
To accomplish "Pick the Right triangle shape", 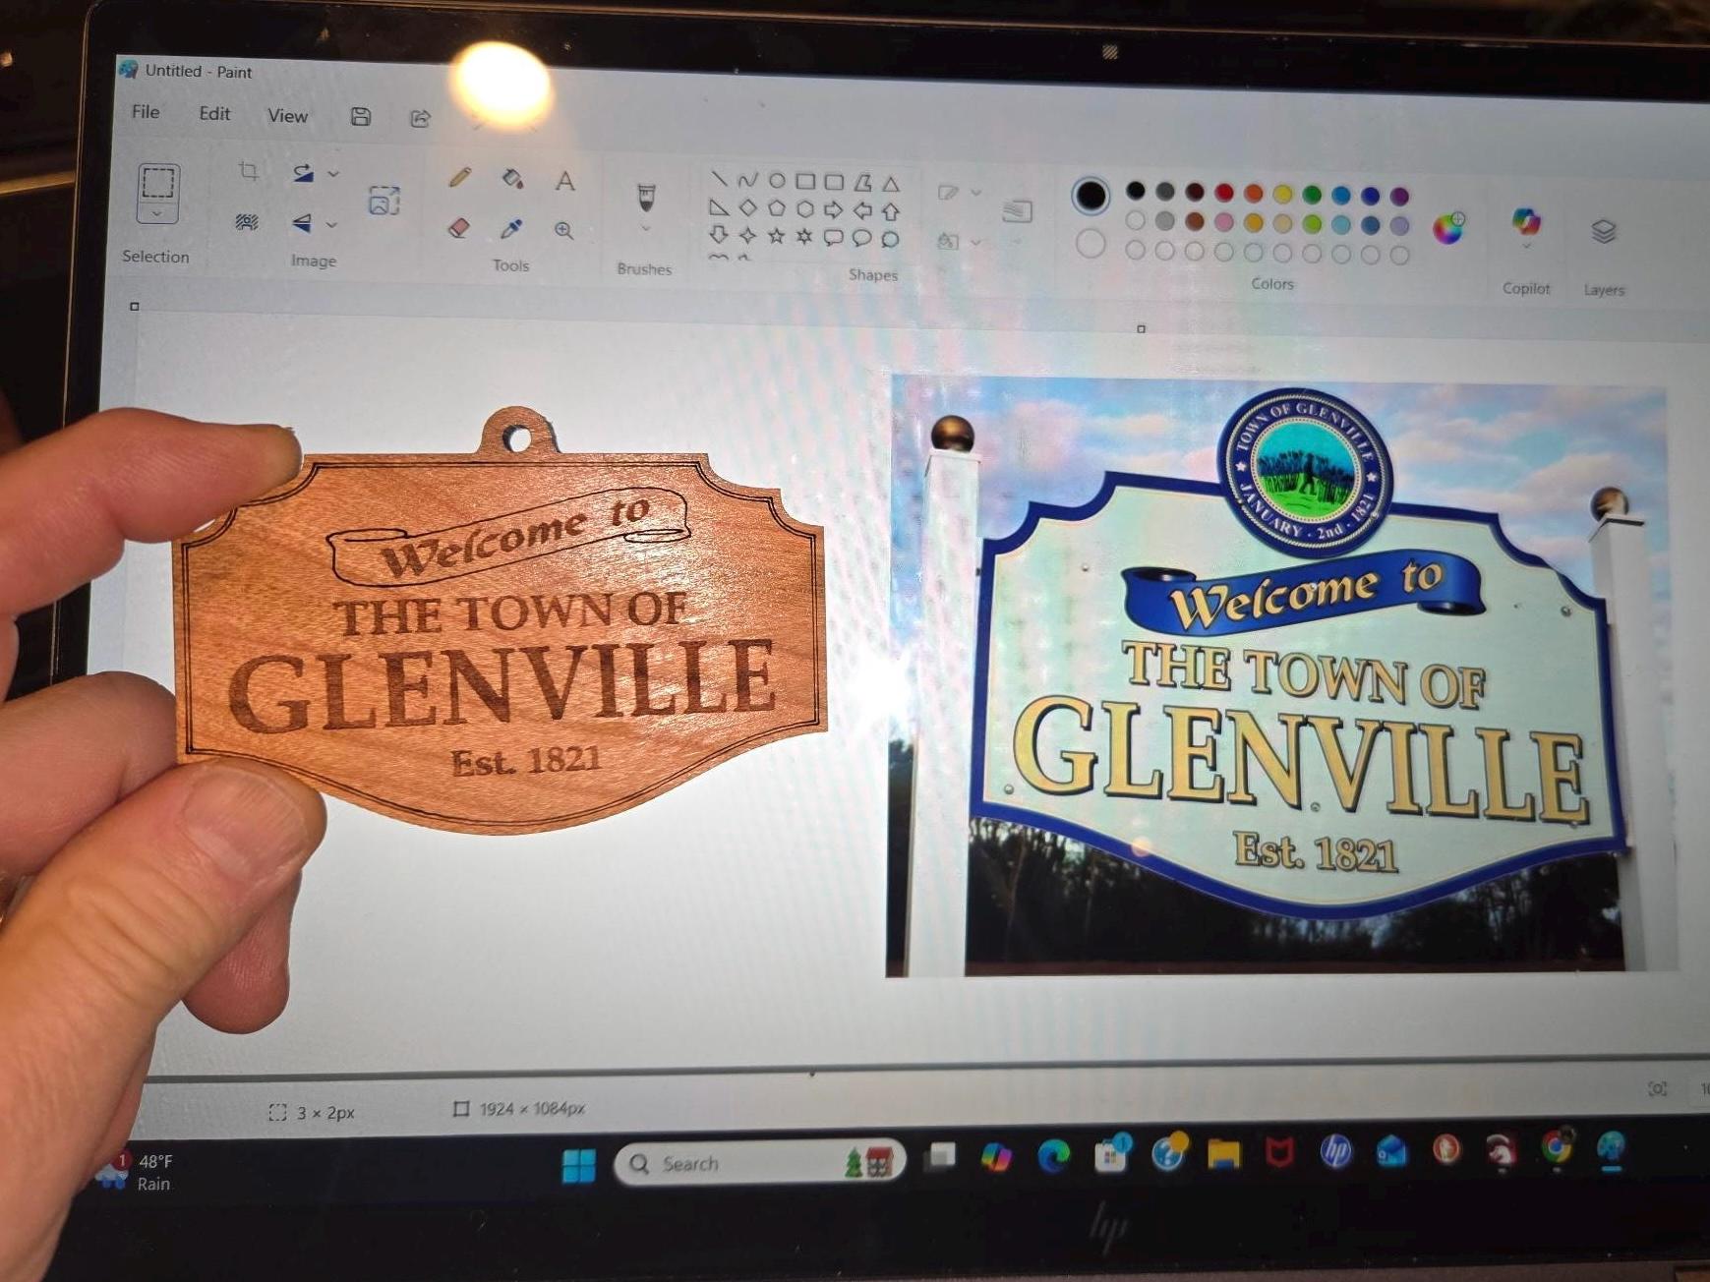I will 720,206.
